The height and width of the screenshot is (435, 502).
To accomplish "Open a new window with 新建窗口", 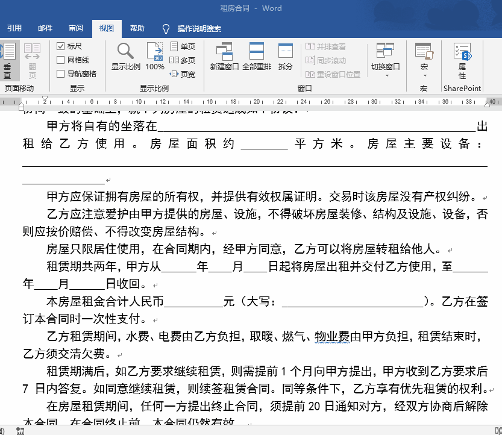I will 224,57.
